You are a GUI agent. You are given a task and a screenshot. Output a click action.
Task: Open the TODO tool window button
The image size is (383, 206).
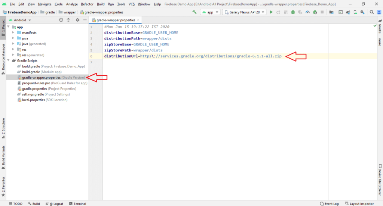pyautogui.click(x=16, y=203)
